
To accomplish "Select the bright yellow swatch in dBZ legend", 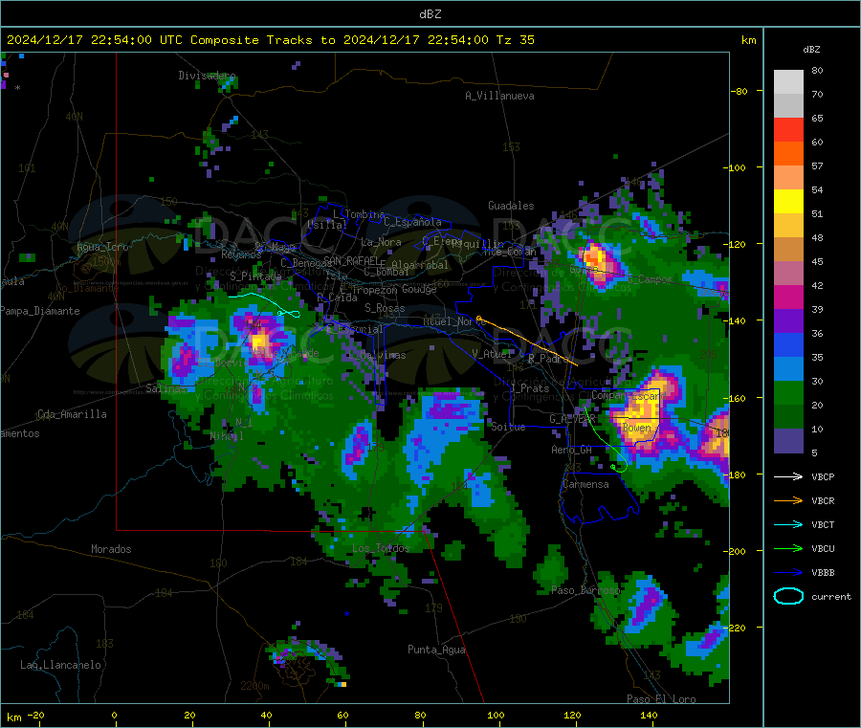I will pyautogui.click(x=788, y=202).
